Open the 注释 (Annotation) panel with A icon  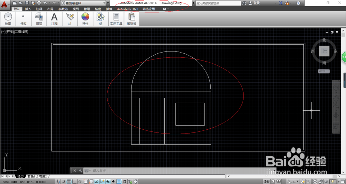click(x=55, y=19)
